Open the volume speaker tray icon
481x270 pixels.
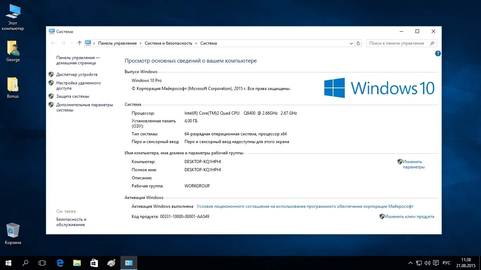[427, 263]
